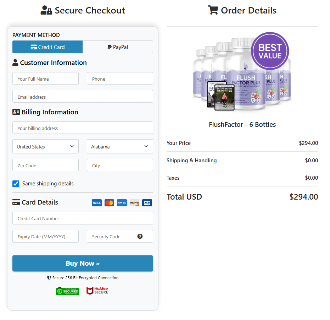Click the shopping cart icon beside Order Details

tap(213, 10)
